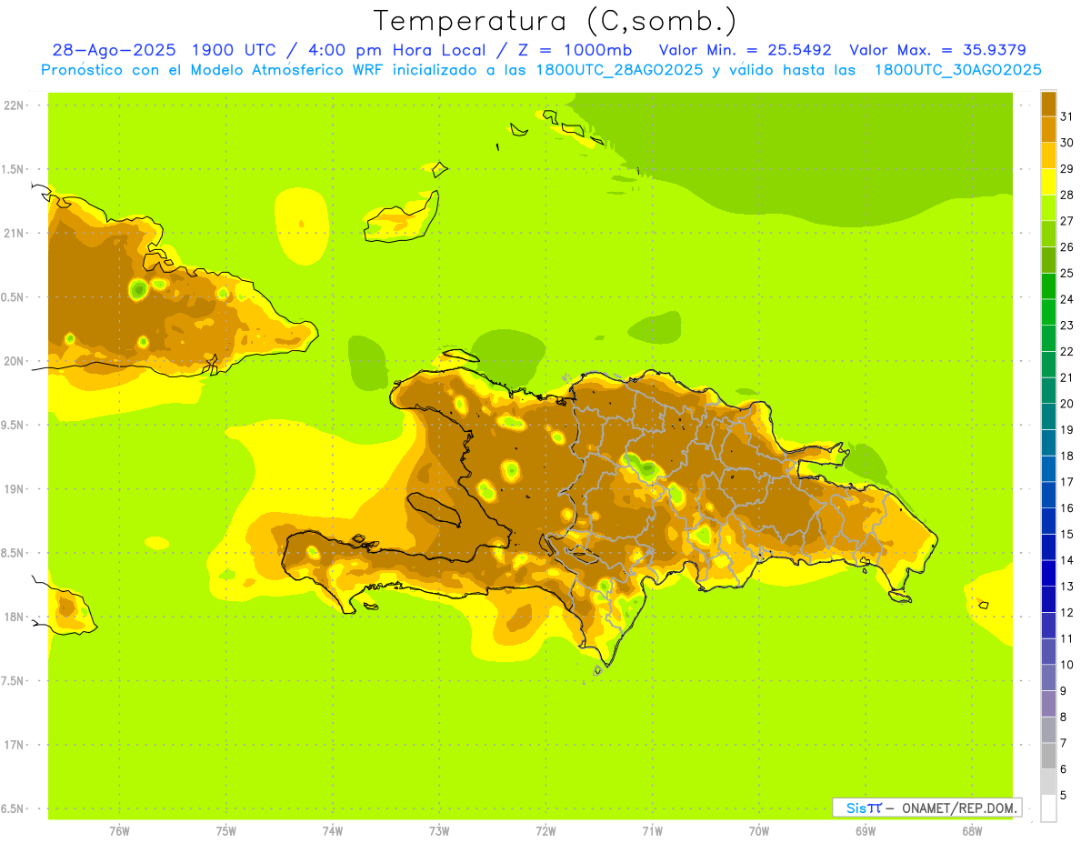This screenshot has height=843, width=1091.
Task: Click the '8.5N' latitude label
Action: pos(13,553)
